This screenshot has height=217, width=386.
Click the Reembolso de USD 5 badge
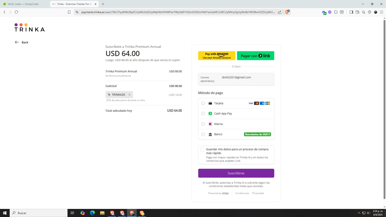pos(257,134)
